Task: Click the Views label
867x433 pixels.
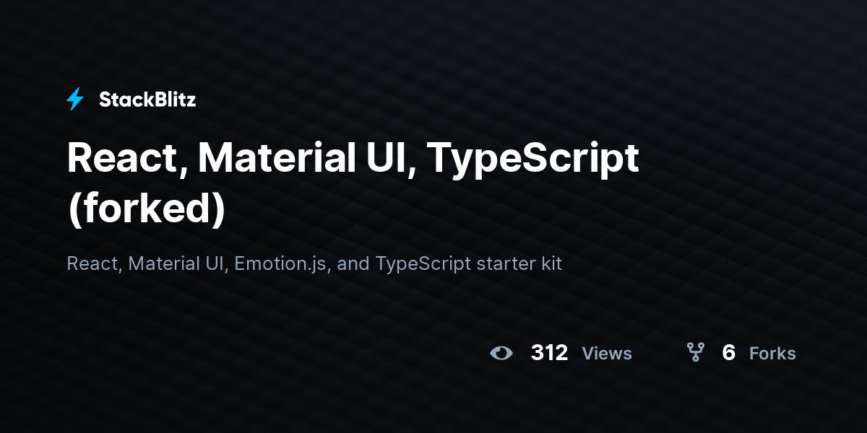Action: 607,354
